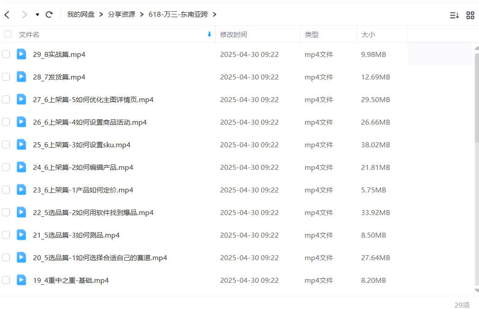Click 618-万三-东南亚跨 breadcrumb folder
Image resolution: width=479 pixels, height=309 pixels.
click(x=178, y=14)
